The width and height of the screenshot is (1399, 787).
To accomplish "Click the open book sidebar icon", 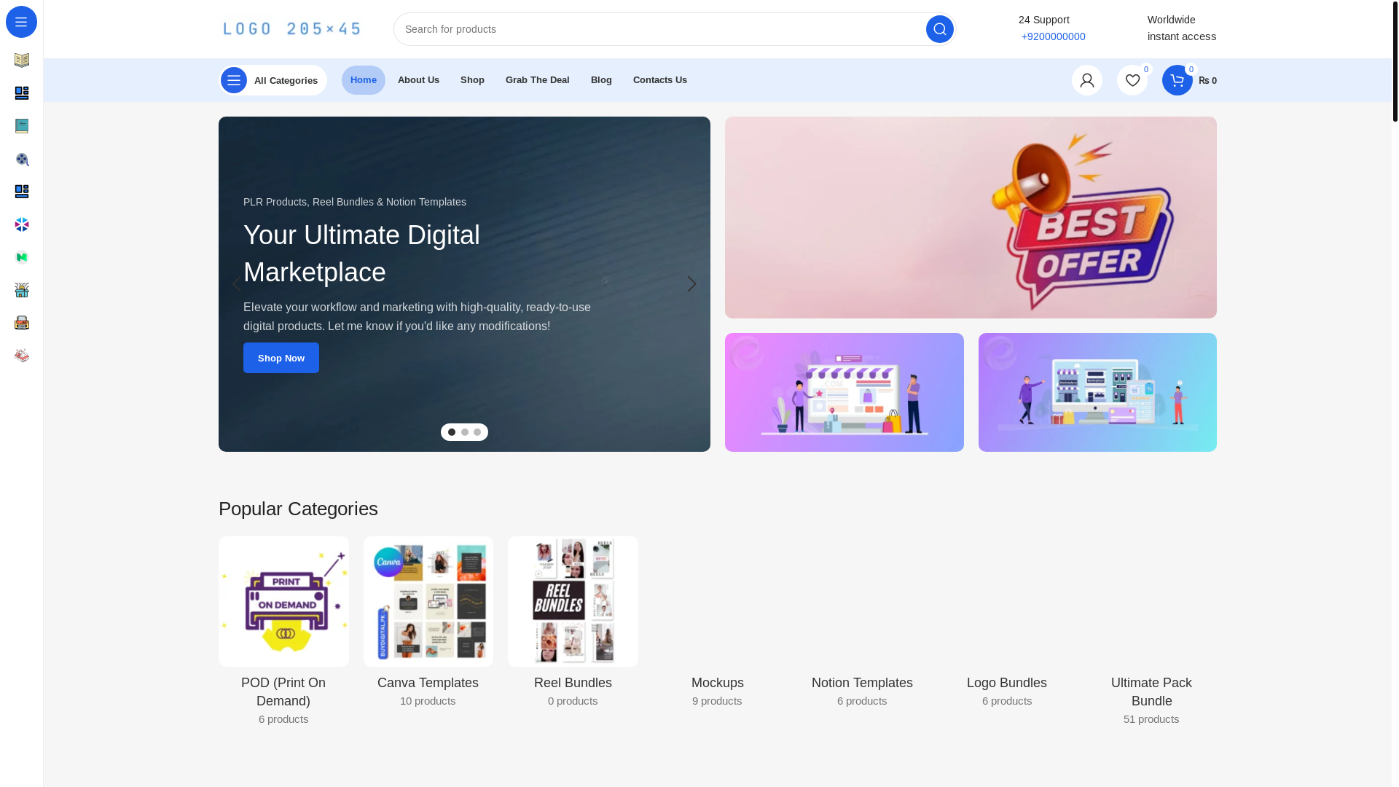I will click(x=22, y=60).
